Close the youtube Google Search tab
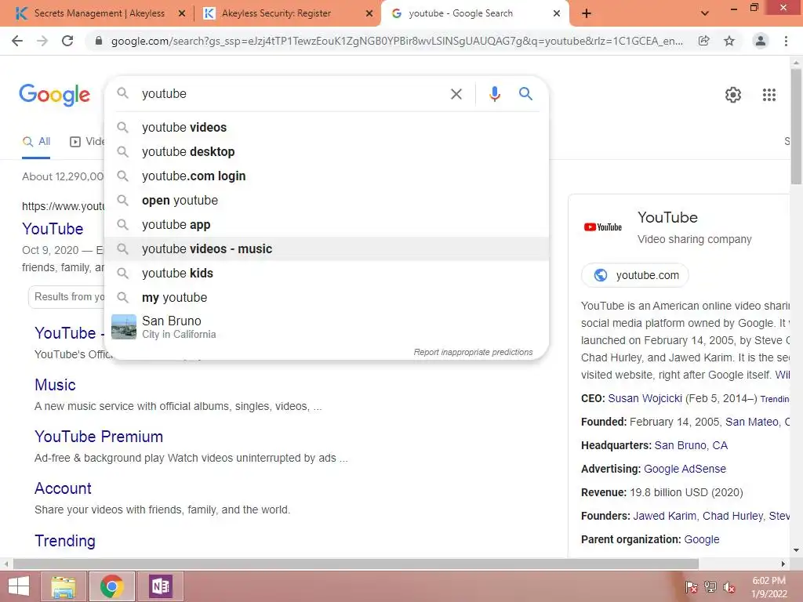This screenshot has width=803, height=602. (557, 14)
